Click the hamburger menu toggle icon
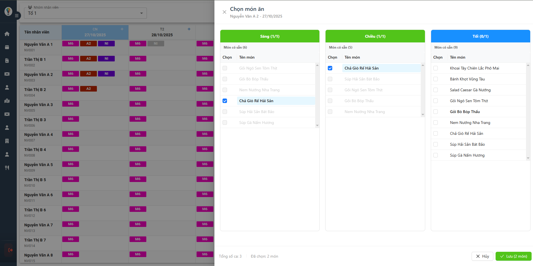The width and height of the screenshot is (533, 266). [17, 16]
